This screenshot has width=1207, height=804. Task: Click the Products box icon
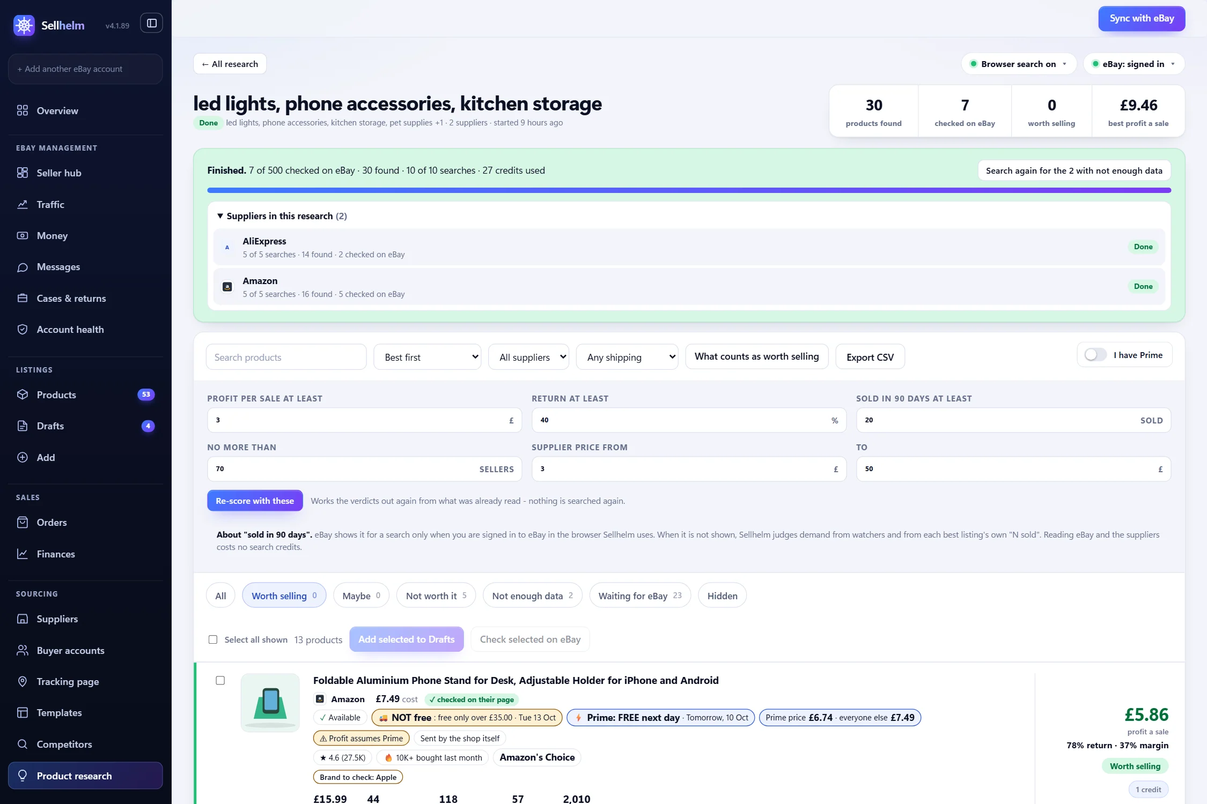pyautogui.click(x=23, y=394)
